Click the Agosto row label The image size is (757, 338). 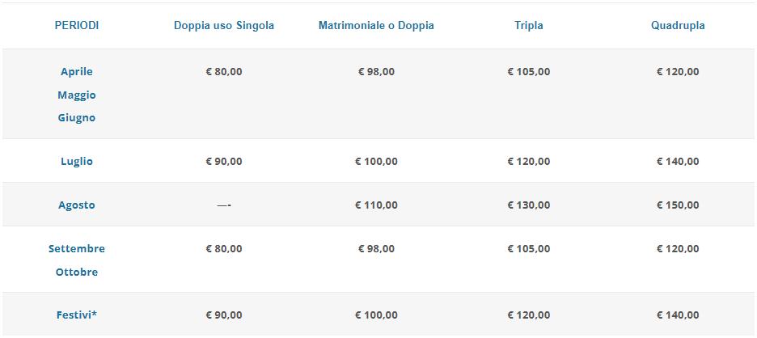point(77,205)
